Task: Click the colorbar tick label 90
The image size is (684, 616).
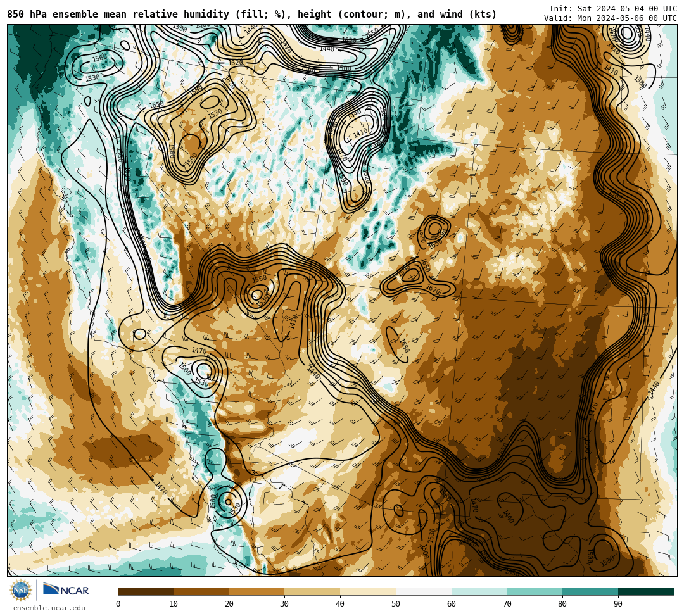Action: [x=618, y=604]
